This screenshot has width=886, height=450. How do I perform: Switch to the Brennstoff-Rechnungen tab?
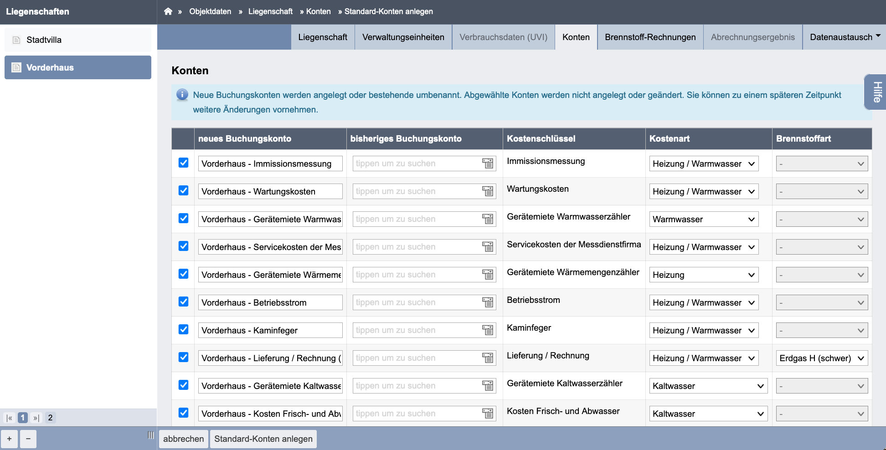[x=650, y=37]
